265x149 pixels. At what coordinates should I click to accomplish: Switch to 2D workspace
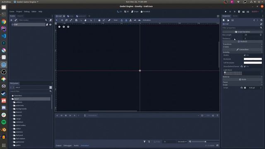tap(119, 12)
